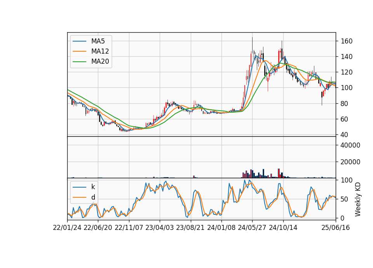Click the d legend label
This screenshot has width=373, height=268.
coord(93,197)
